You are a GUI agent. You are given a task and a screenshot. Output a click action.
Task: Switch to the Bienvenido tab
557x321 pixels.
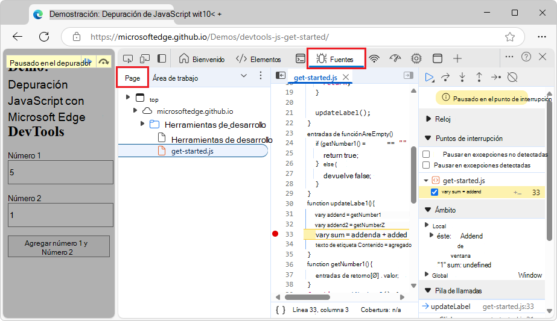pyautogui.click(x=202, y=59)
